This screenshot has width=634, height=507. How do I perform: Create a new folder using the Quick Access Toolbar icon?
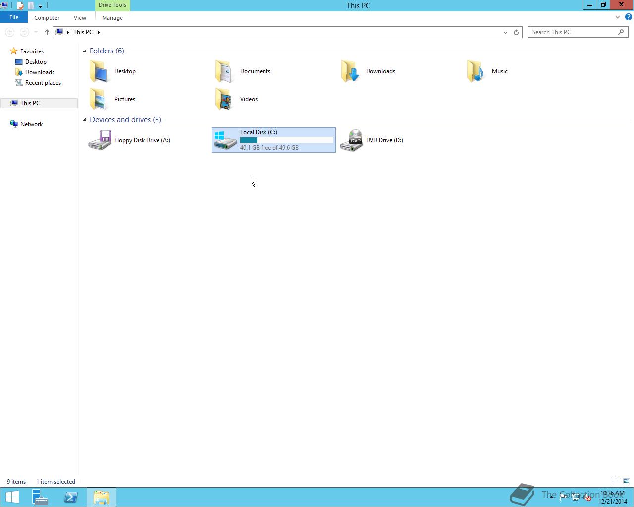(30, 5)
